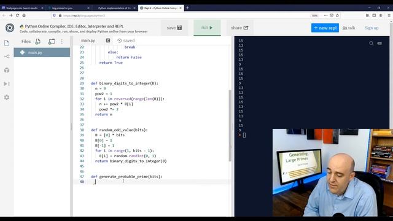Viewport: 393px width, 221px height.
Task: Run the program with the run button
Action: [207, 28]
